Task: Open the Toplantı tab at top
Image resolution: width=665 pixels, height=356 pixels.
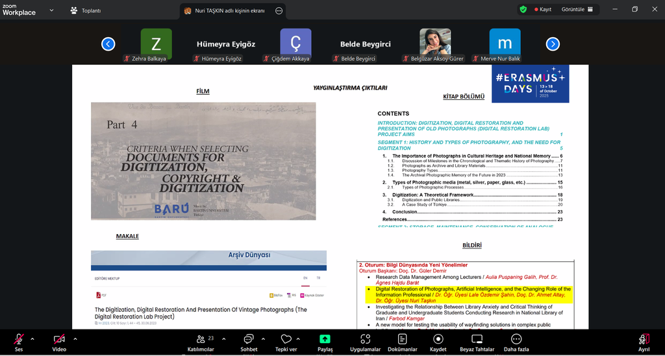Action: [x=85, y=10]
